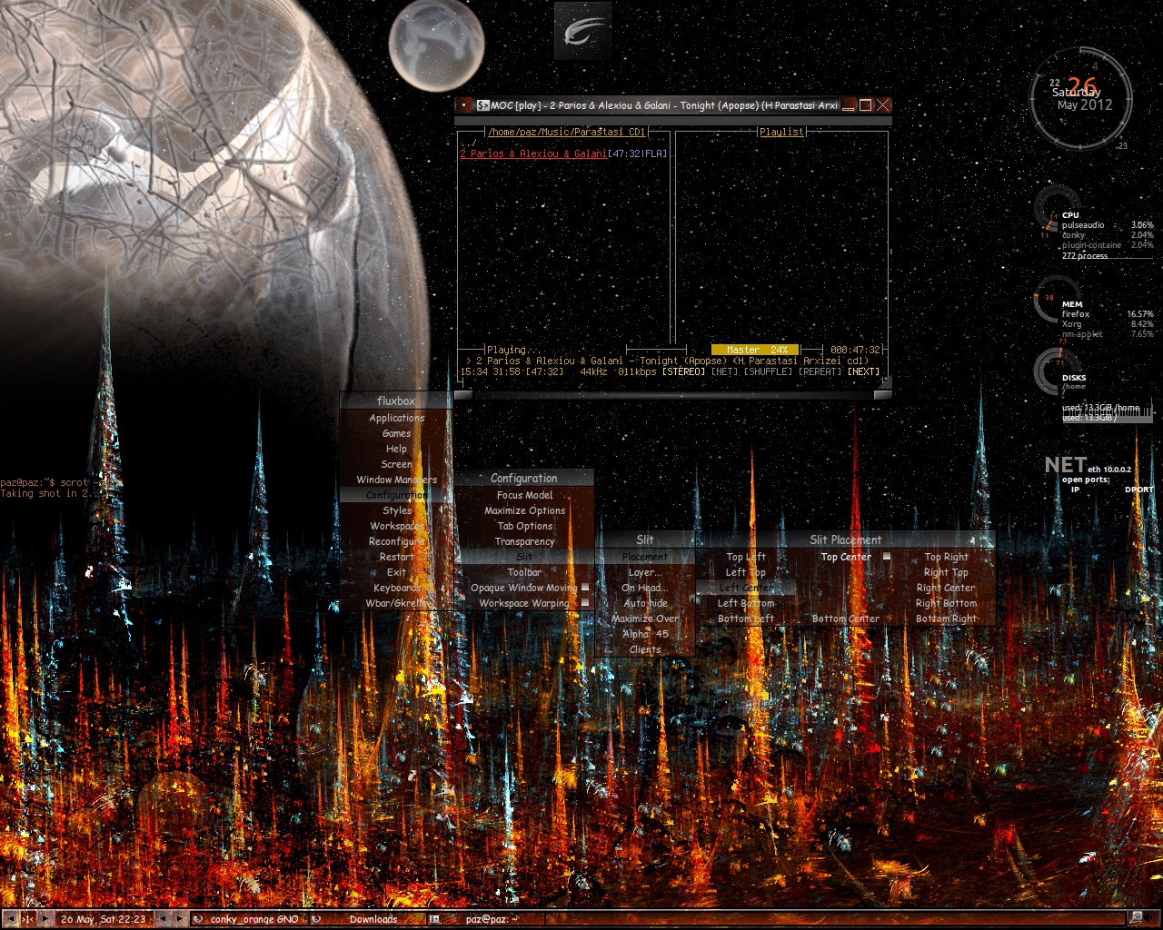Choose Left Bottom slit placement
Viewport: 1163px width, 930px height.
[x=746, y=603]
